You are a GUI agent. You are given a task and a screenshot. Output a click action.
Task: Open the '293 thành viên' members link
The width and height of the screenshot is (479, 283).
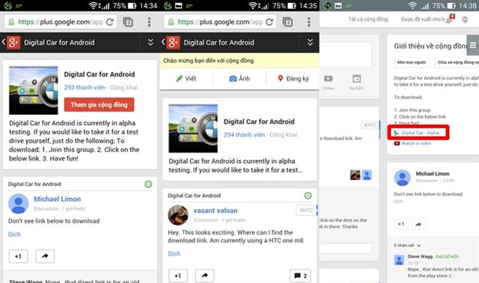(x=85, y=87)
